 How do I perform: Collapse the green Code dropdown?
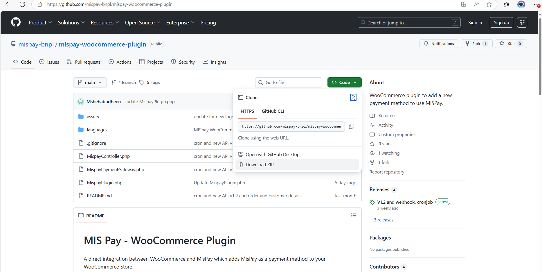[344, 83]
